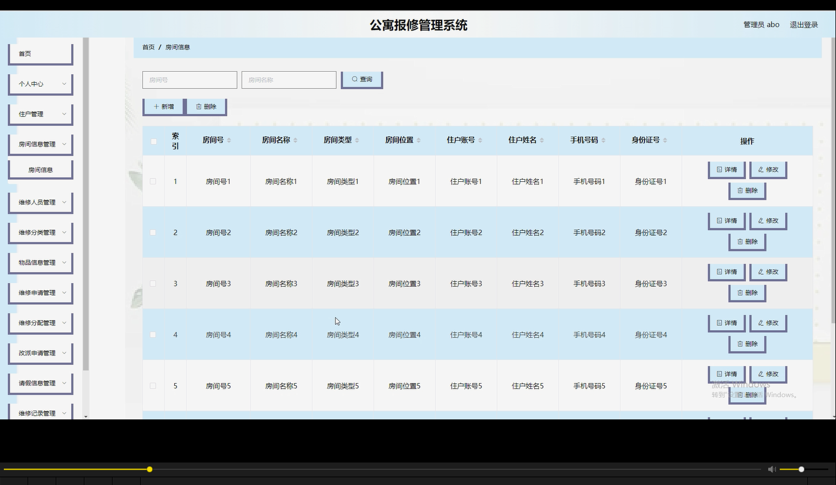Click 修改 for row 房间号1
This screenshot has height=485, width=836.
(768, 170)
